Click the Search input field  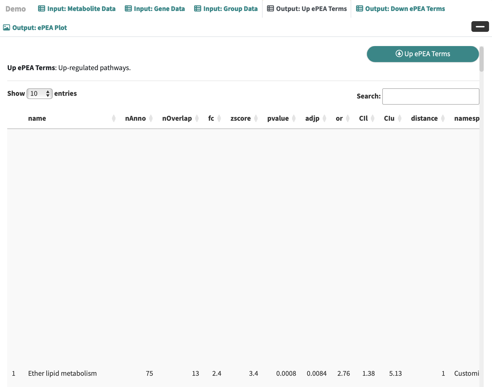[430, 96]
